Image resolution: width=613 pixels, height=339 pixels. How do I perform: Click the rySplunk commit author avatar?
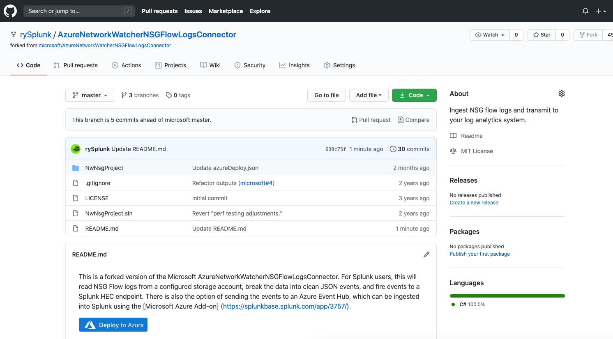point(76,149)
